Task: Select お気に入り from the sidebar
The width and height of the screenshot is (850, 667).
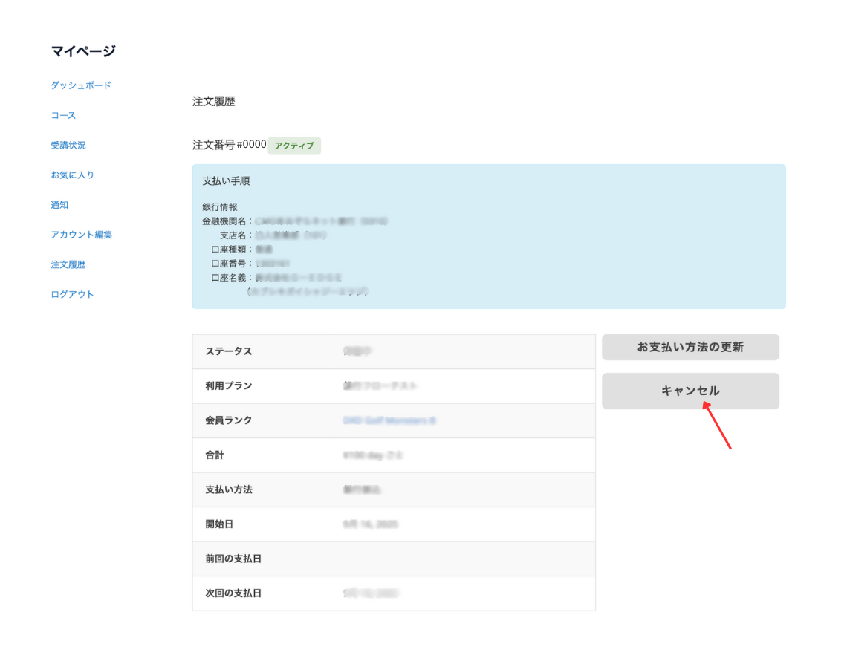Action: [x=72, y=175]
